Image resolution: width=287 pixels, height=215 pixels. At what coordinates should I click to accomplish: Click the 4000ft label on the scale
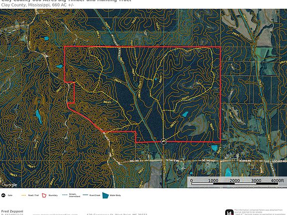(x=278, y=181)
